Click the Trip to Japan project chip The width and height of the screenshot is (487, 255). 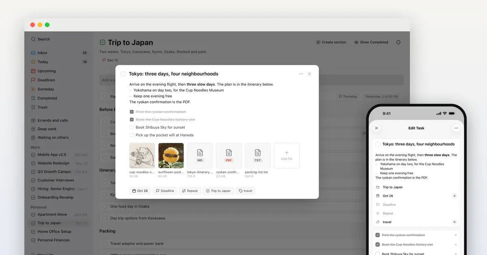click(218, 191)
